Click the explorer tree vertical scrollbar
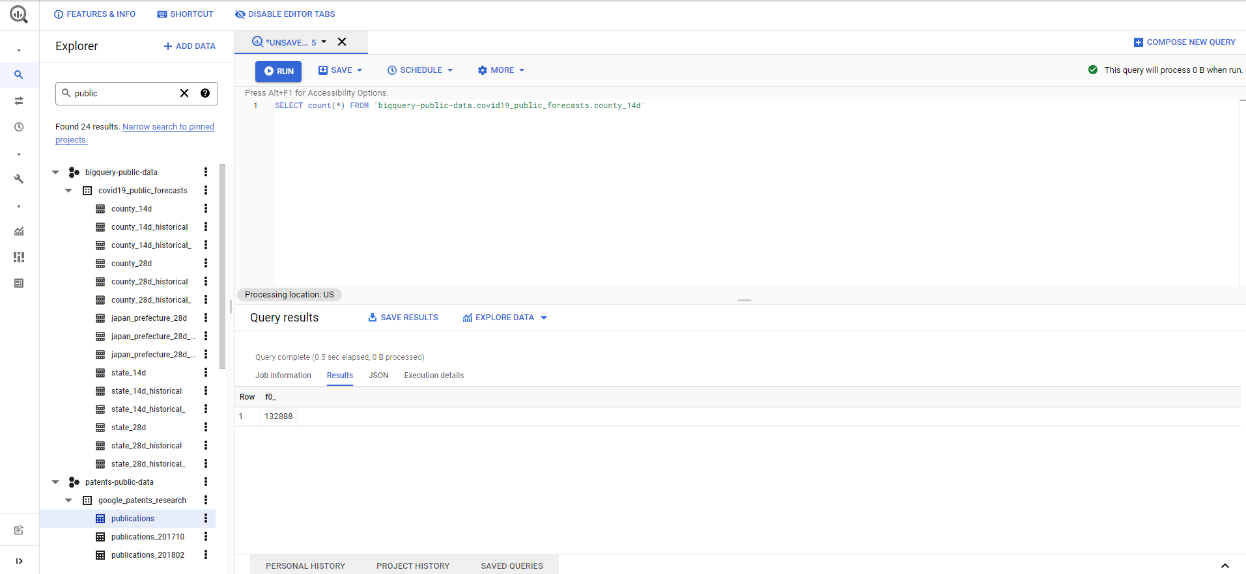 click(223, 267)
